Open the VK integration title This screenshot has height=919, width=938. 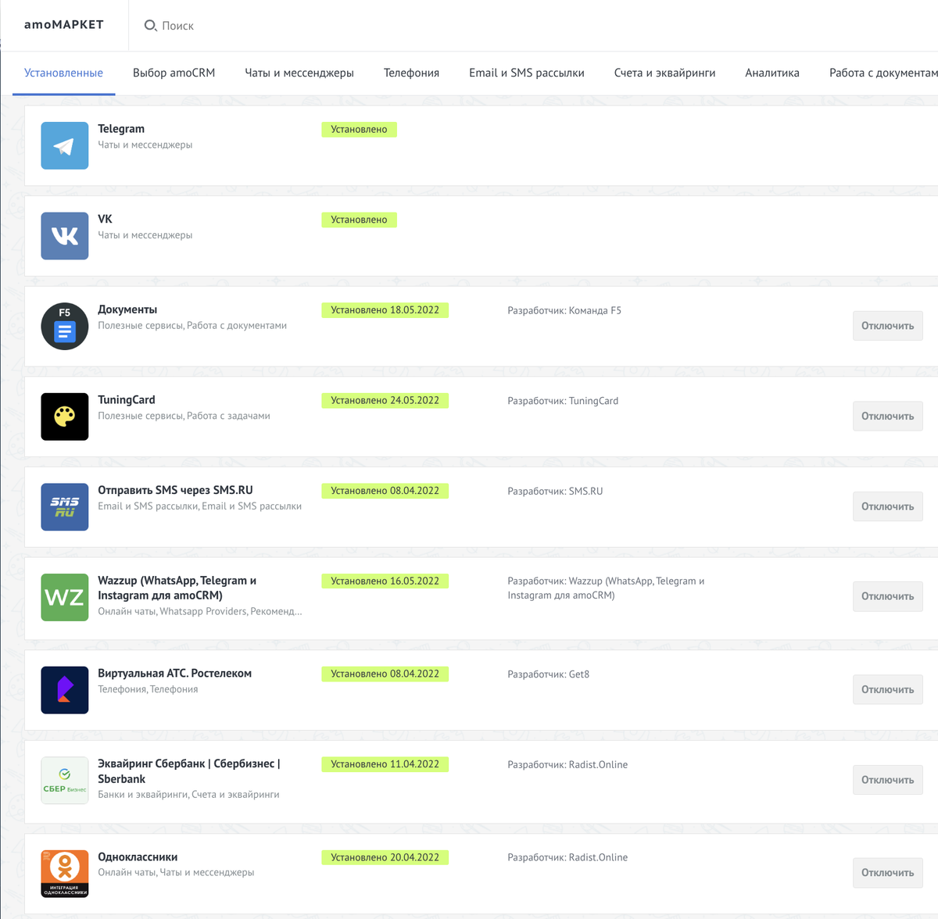[x=105, y=219]
